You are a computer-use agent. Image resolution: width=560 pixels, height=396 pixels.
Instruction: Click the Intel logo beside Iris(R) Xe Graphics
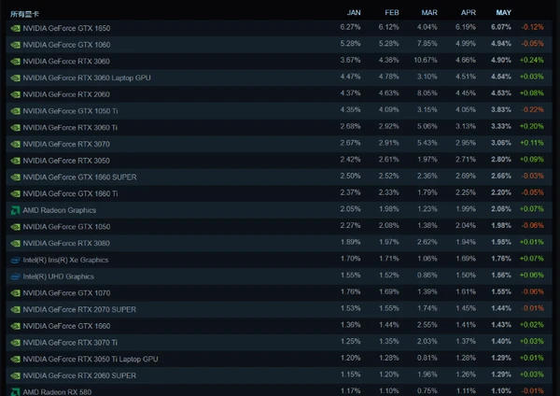tap(15, 261)
